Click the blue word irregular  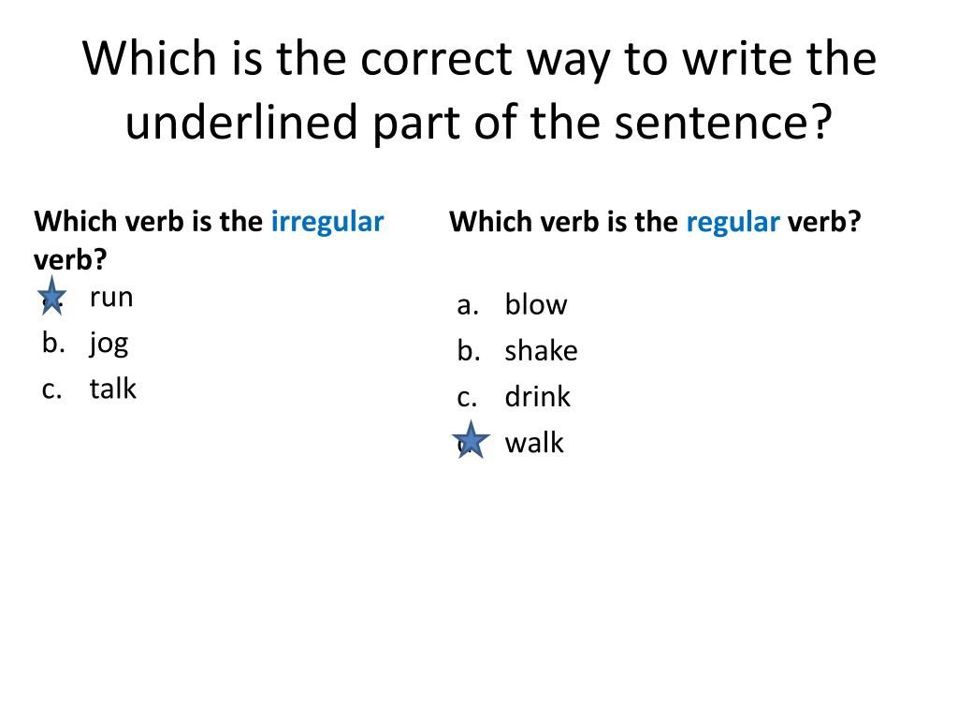click(x=327, y=221)
